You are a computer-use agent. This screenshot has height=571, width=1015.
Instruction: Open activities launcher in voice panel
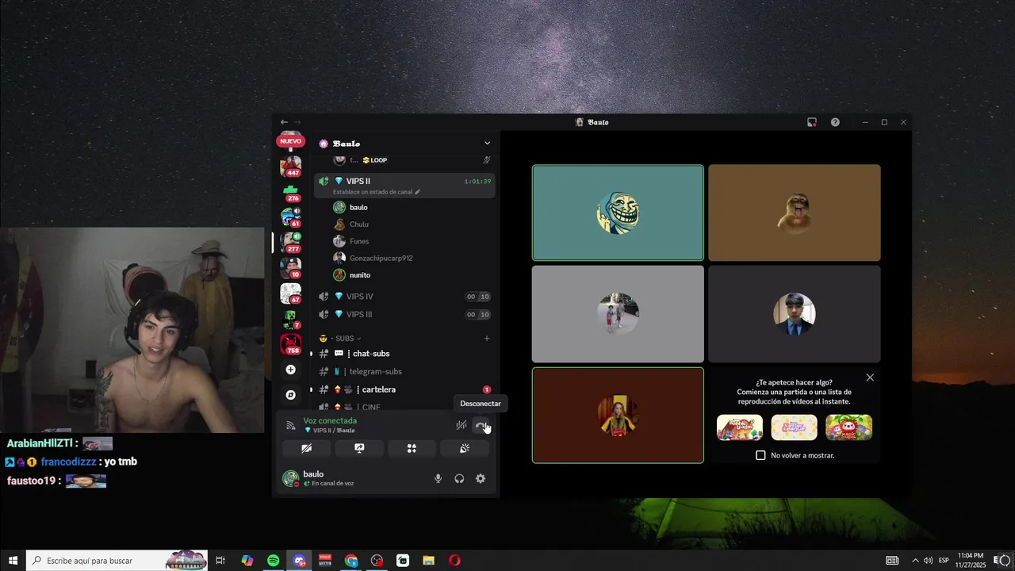click(412, 448)
